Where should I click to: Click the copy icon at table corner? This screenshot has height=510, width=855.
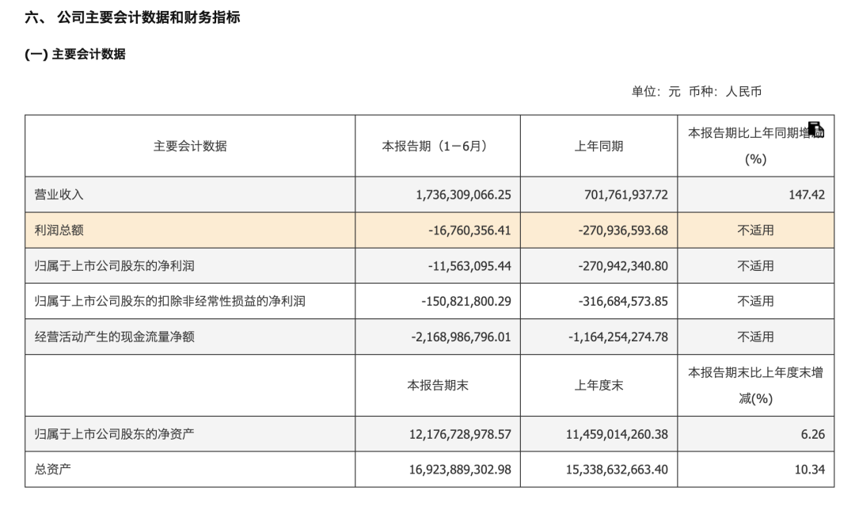[x=815, y=129]
